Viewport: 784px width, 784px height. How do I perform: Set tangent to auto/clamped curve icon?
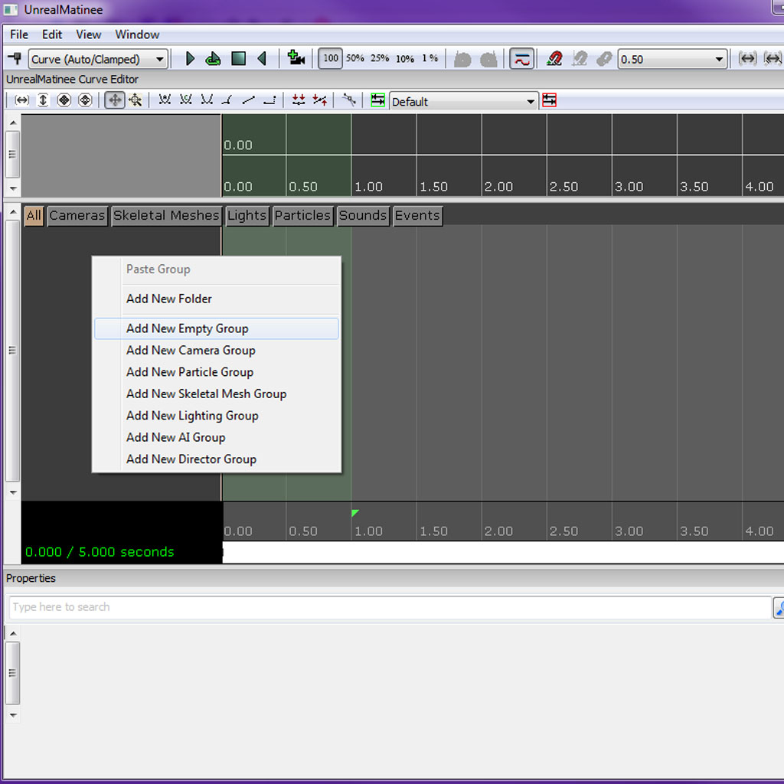[185, 100]
